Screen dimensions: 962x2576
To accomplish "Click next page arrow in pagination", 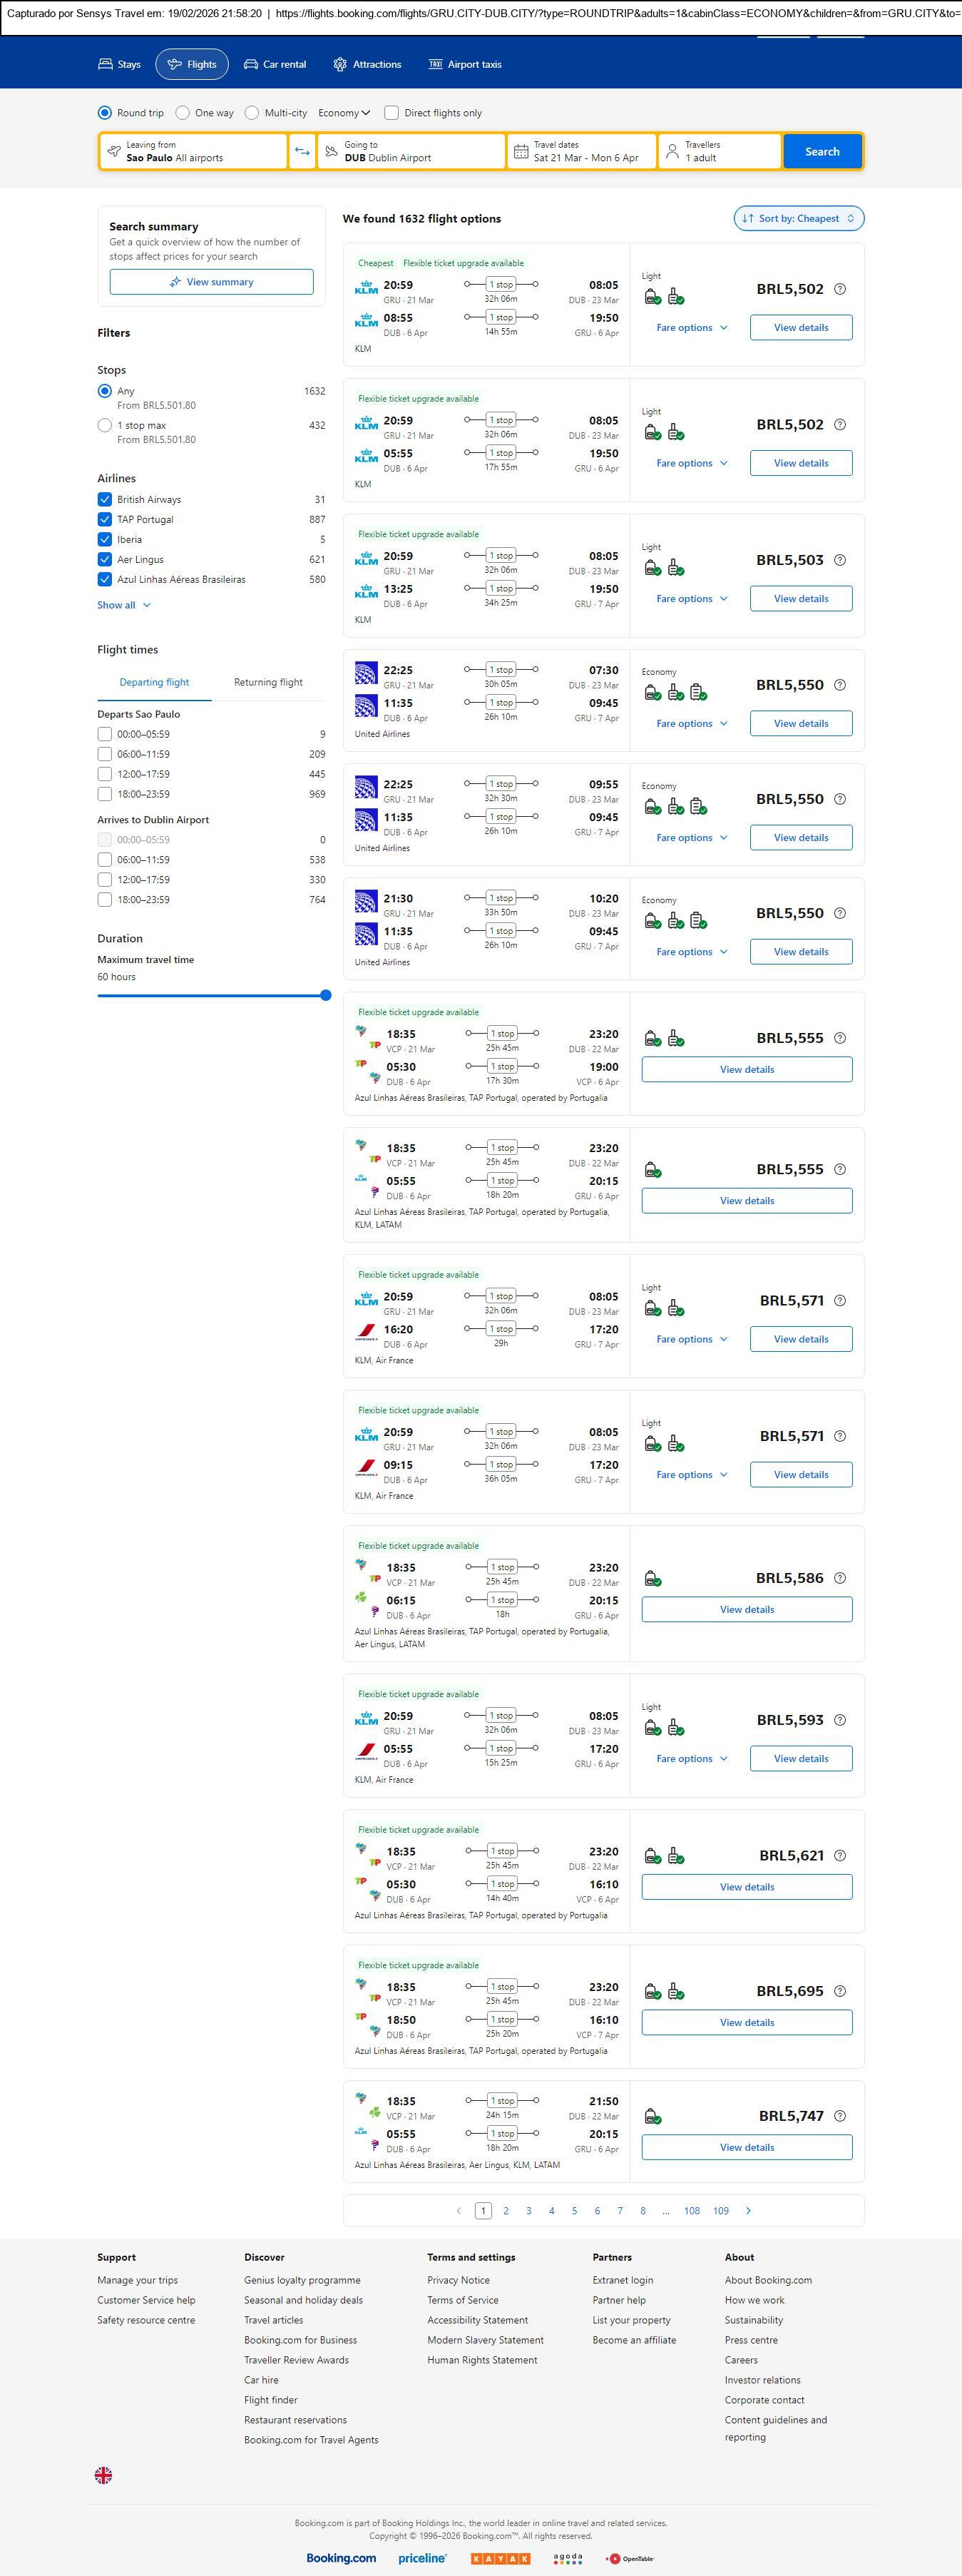I will pos(748,2211).
